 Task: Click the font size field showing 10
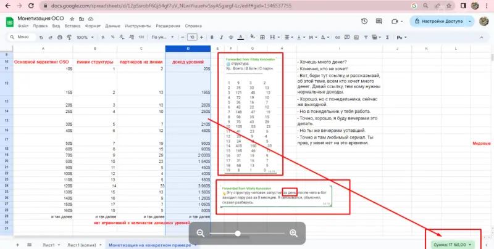[x=192, y=37]
